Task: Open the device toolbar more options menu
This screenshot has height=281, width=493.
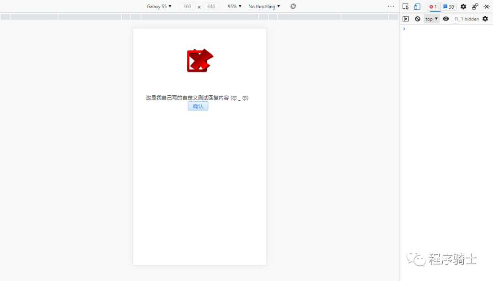Action: point(391,6)
